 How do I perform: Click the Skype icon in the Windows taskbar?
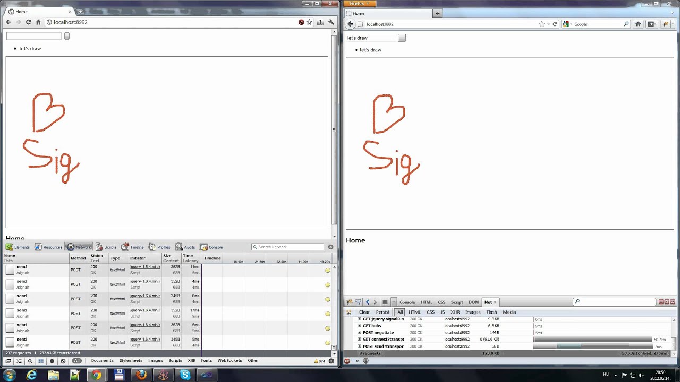click(185, 375)
